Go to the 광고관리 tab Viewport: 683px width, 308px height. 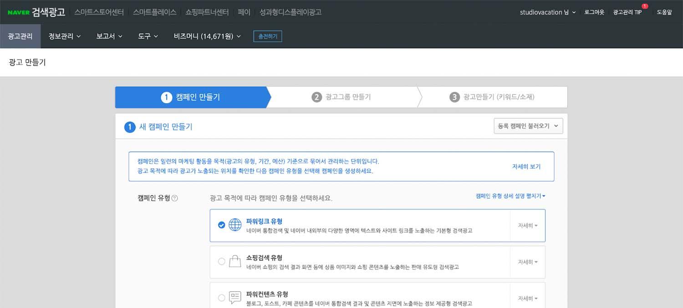[20, 36]
